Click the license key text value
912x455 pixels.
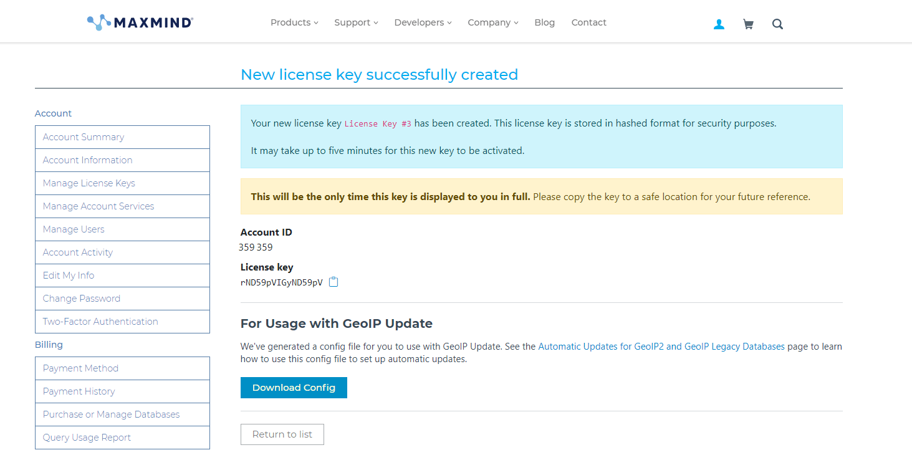tap(282, 282)
